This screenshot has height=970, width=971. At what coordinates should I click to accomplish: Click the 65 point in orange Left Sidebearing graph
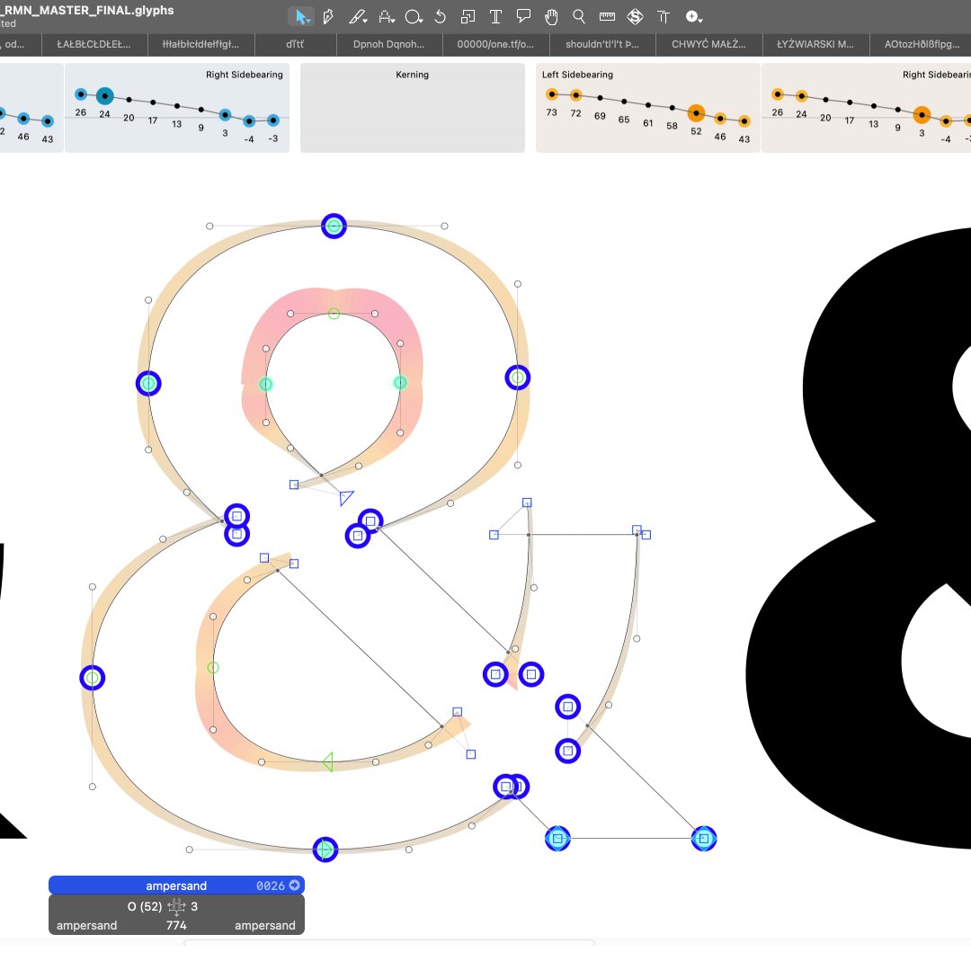(x=624, y=102)
